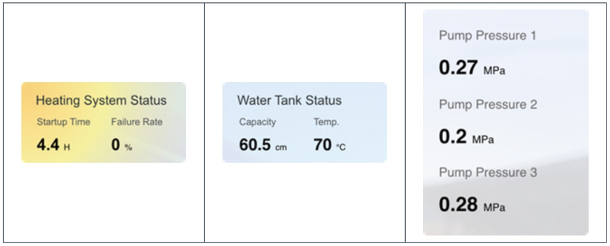610x246 pixels.
Task: Select the Capacity label
Action: pos(257,122)
